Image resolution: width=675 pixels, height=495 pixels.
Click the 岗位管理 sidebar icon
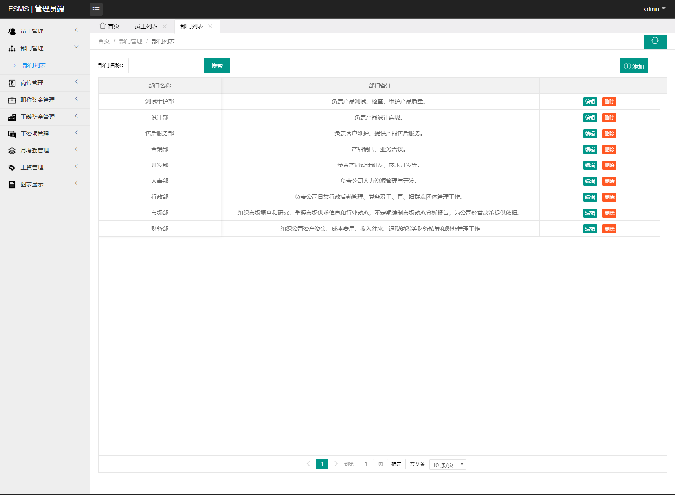[x=11, y=83]
